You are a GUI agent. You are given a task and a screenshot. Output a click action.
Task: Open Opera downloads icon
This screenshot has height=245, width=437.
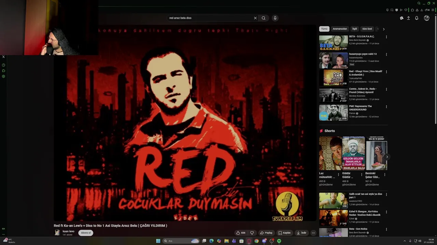click(422, 10)
